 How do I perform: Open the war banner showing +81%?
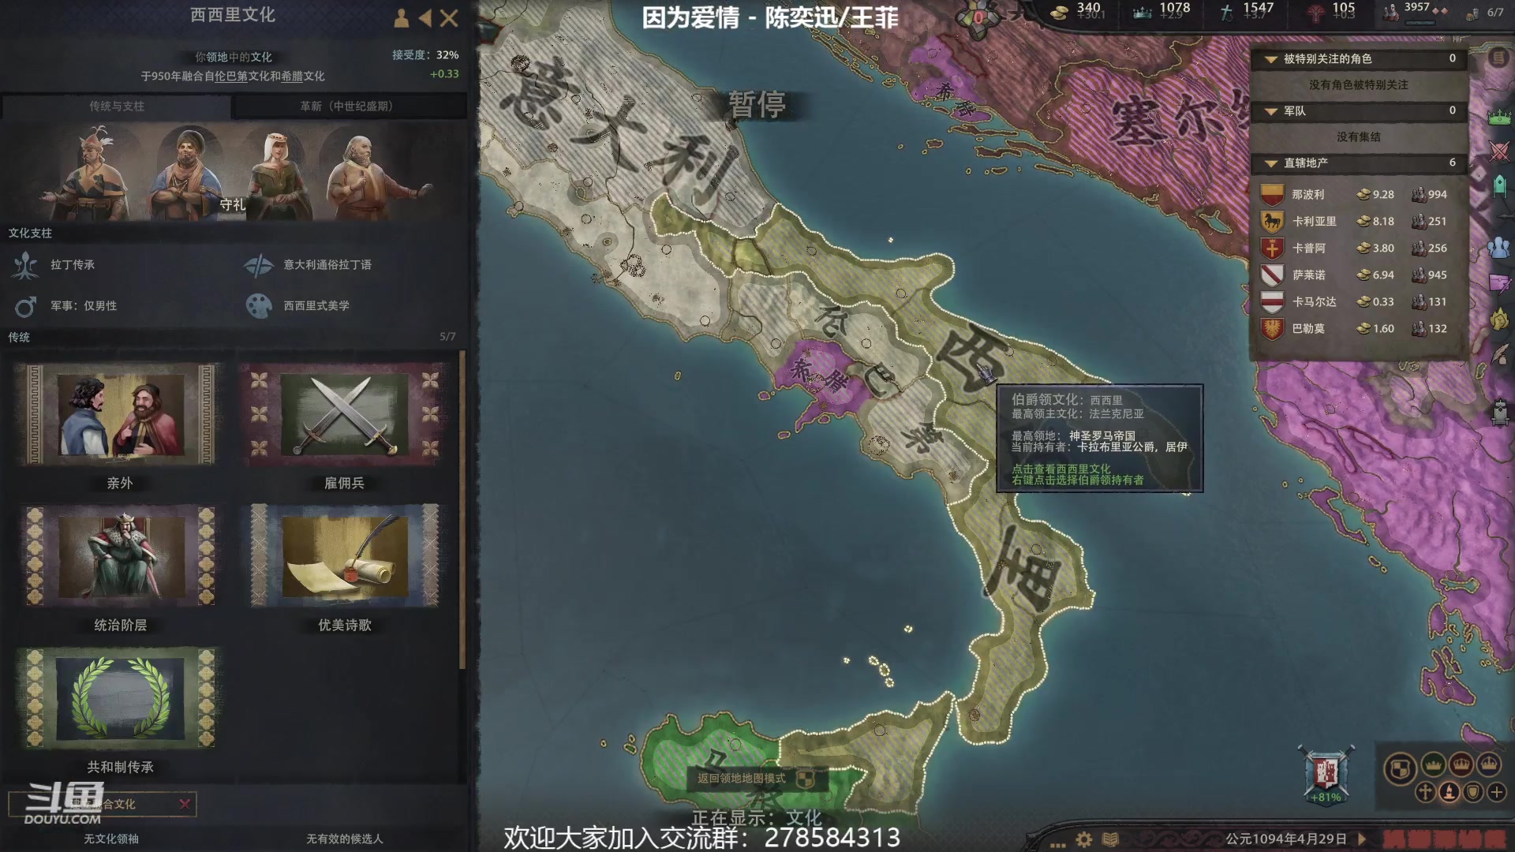pyautogui.click(x=1326, y=775)
